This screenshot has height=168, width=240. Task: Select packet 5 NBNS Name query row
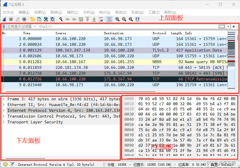tap(114, 62)
